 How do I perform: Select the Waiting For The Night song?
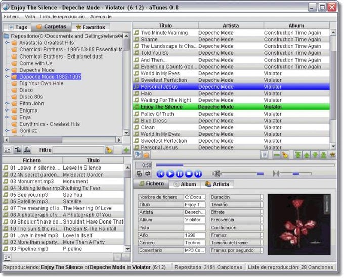[231, 100]
